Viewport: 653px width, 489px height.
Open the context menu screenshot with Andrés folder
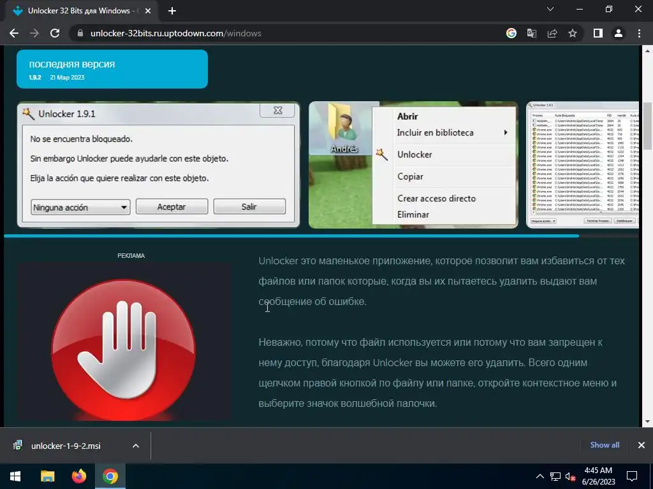click(x=413, y=165)
